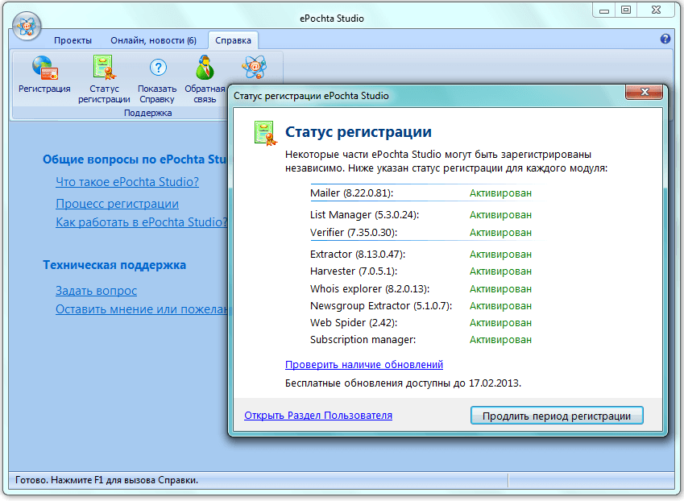Image resolution: width=684 pixels, height=501 pixels.
Task: Follow the Процесс регистрации link
Action: tap(117, 204)
